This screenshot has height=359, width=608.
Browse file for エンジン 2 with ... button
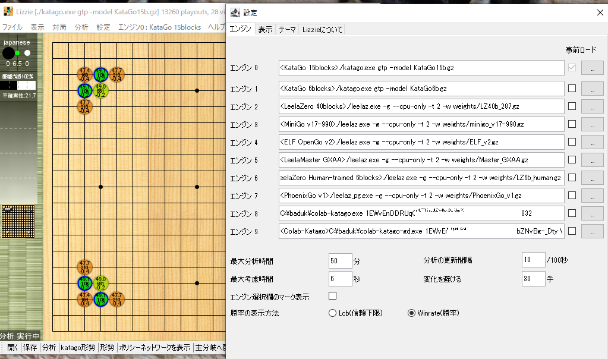coord(592,106)
